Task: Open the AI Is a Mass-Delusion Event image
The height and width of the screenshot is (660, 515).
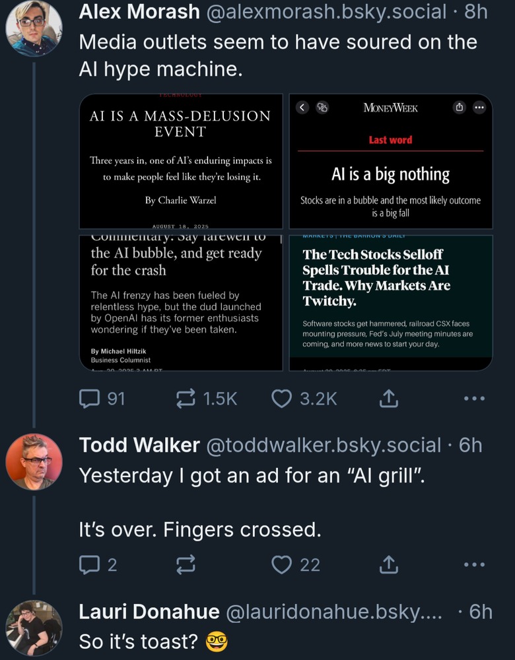Action: pyautogui.click(x=180, y=161)
